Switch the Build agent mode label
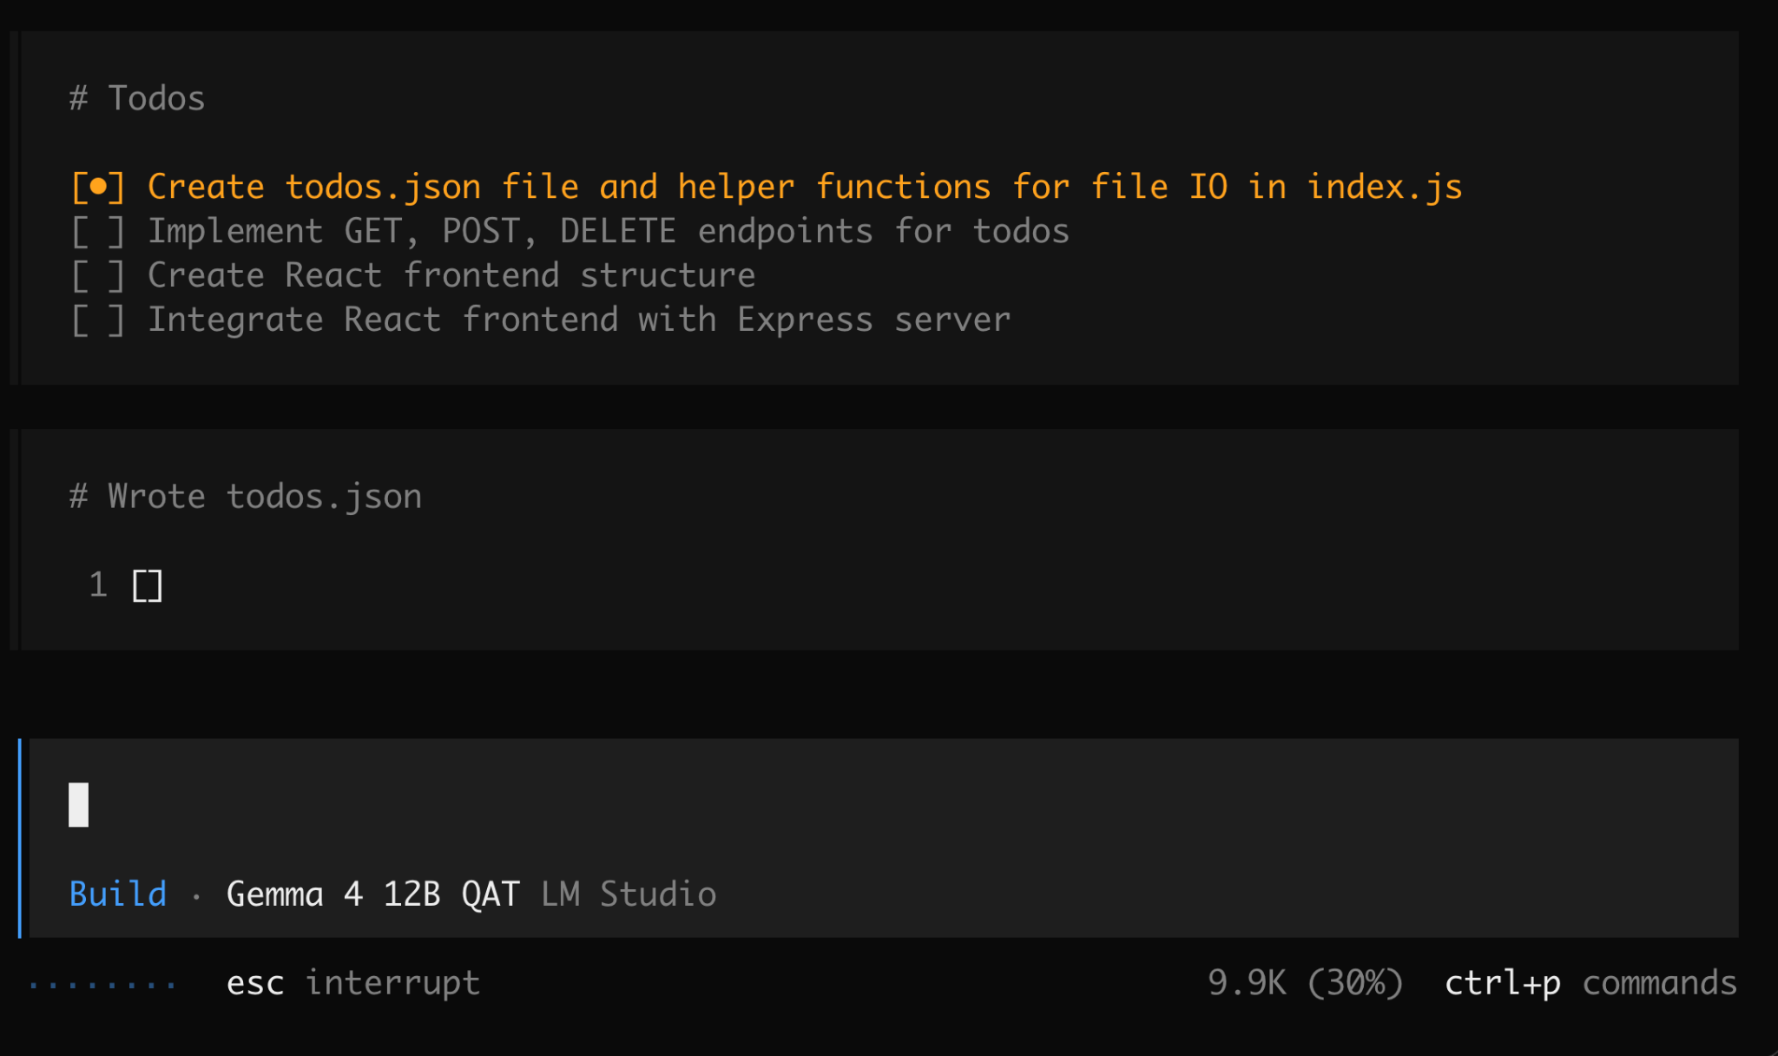This screenshot has height=1056, width=1778. pos(118,894)
